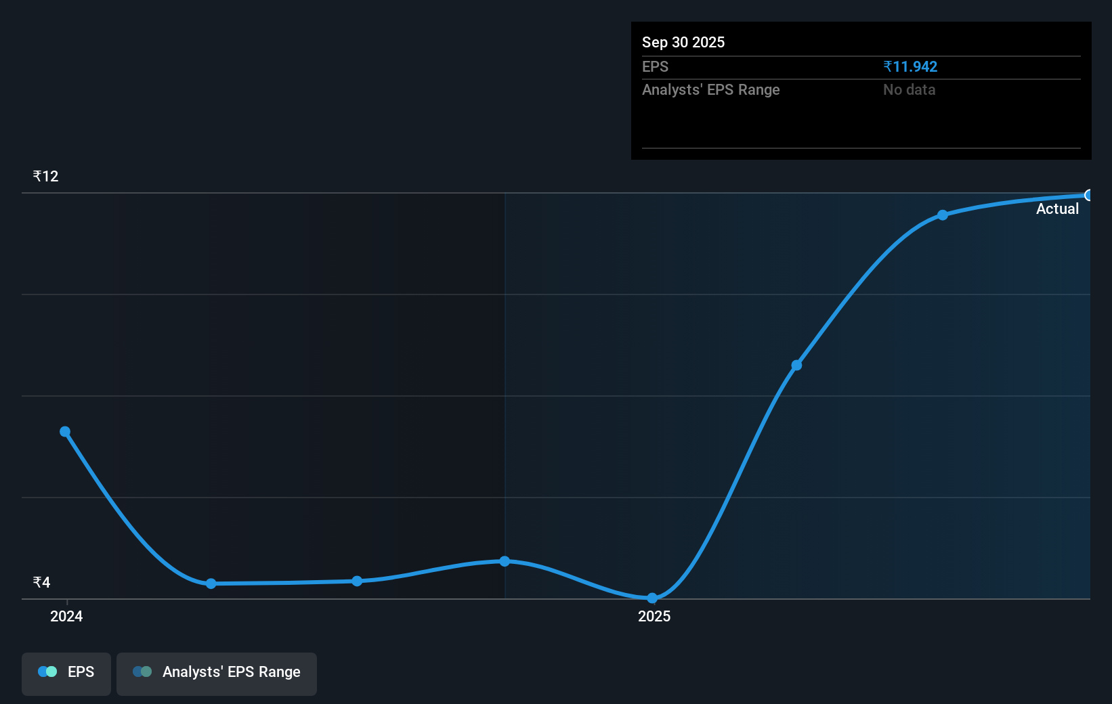Click the 2024 x-axis label
Viewport: 1112px width, 704px height.
[66, 617]
